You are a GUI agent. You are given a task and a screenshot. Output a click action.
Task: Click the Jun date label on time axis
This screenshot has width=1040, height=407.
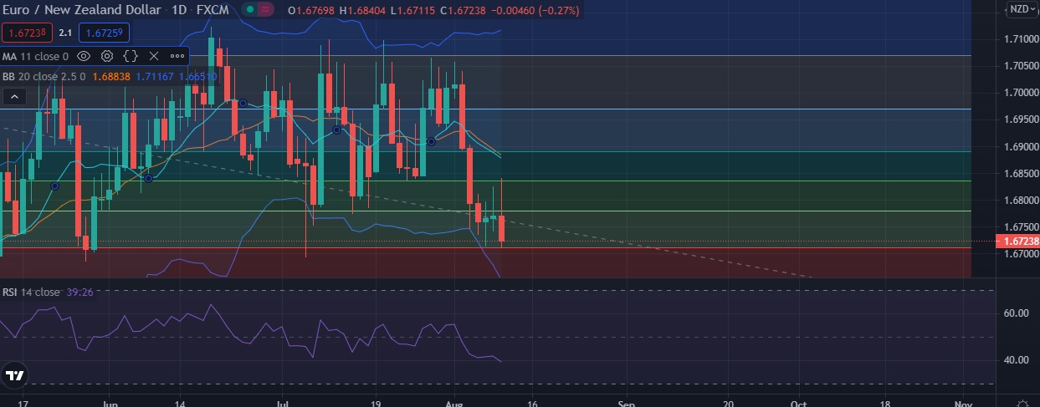pos(110,402)
